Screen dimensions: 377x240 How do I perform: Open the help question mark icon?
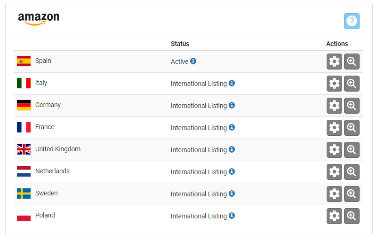tap(352, 21)
